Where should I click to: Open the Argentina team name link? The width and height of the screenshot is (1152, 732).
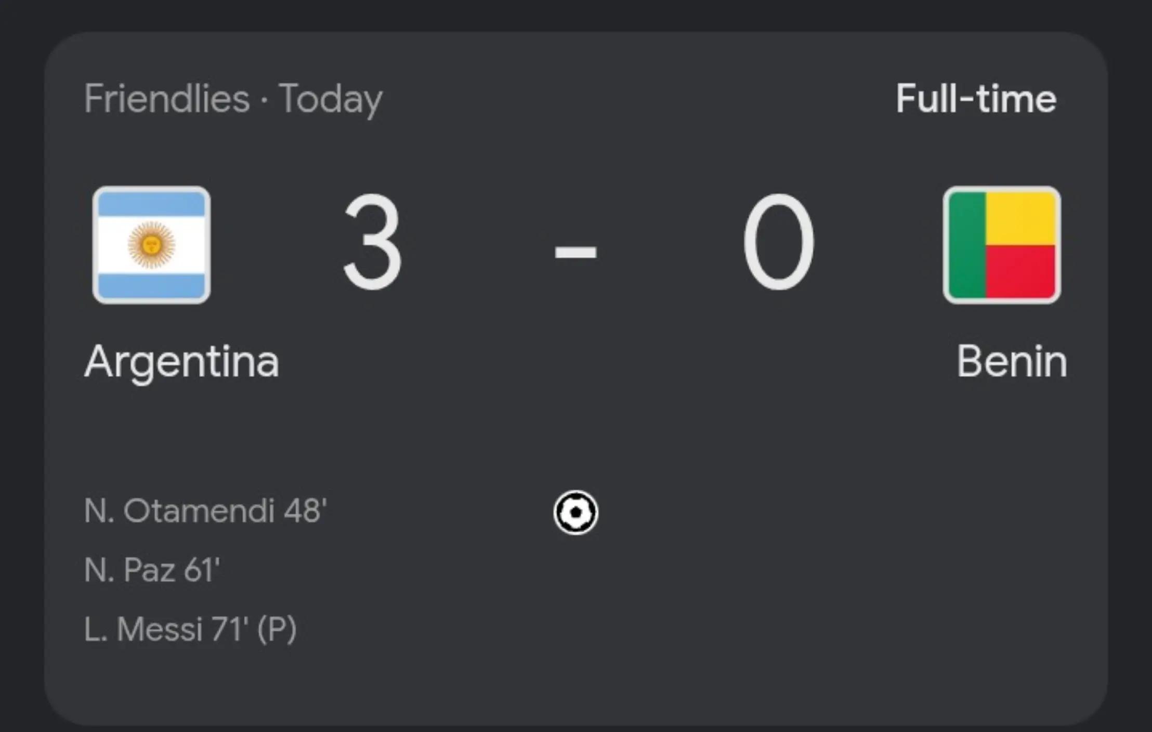182,362
